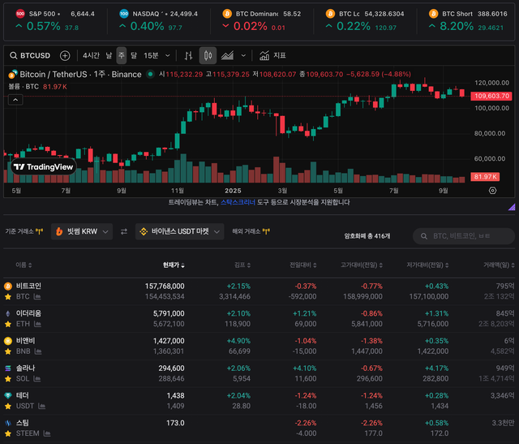Click the bar chart type icon
519x444 pixels.
(188, 56)
